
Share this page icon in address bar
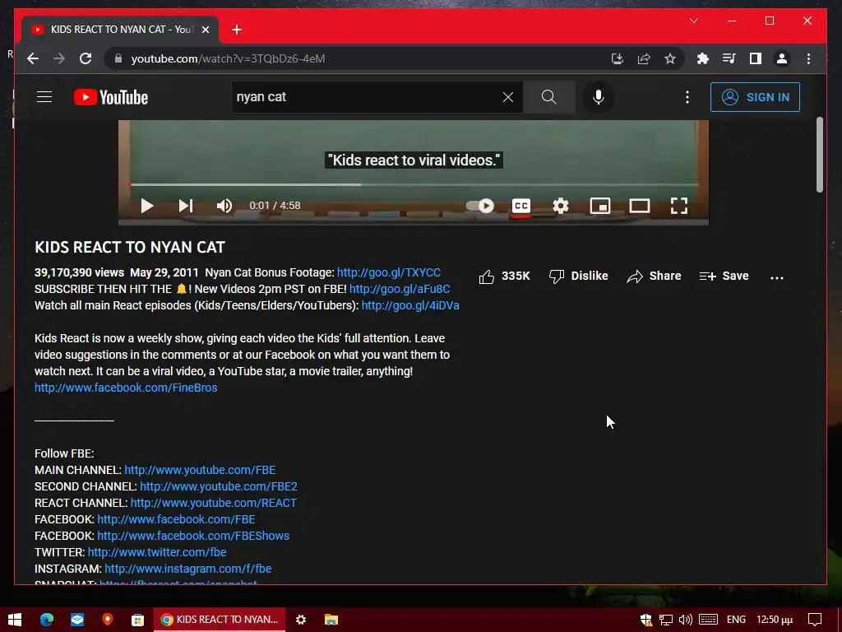tap(643, 58)
